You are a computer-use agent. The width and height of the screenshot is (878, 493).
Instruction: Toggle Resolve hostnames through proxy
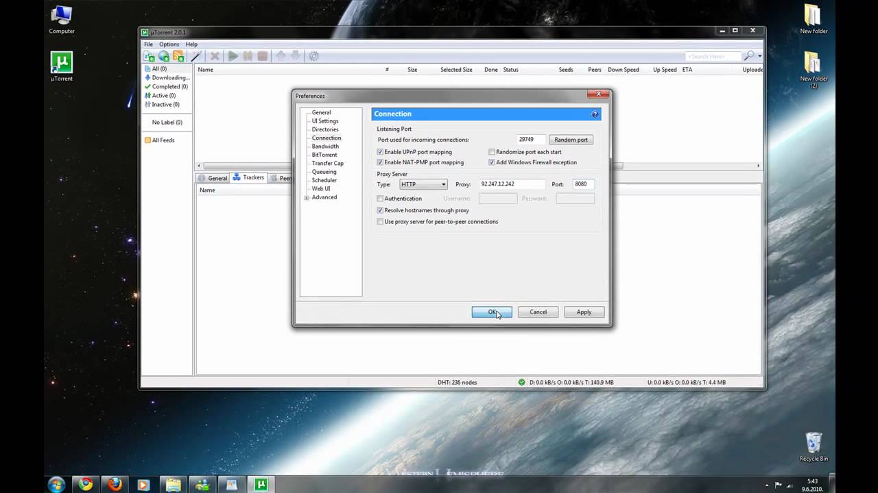(380, 210)
